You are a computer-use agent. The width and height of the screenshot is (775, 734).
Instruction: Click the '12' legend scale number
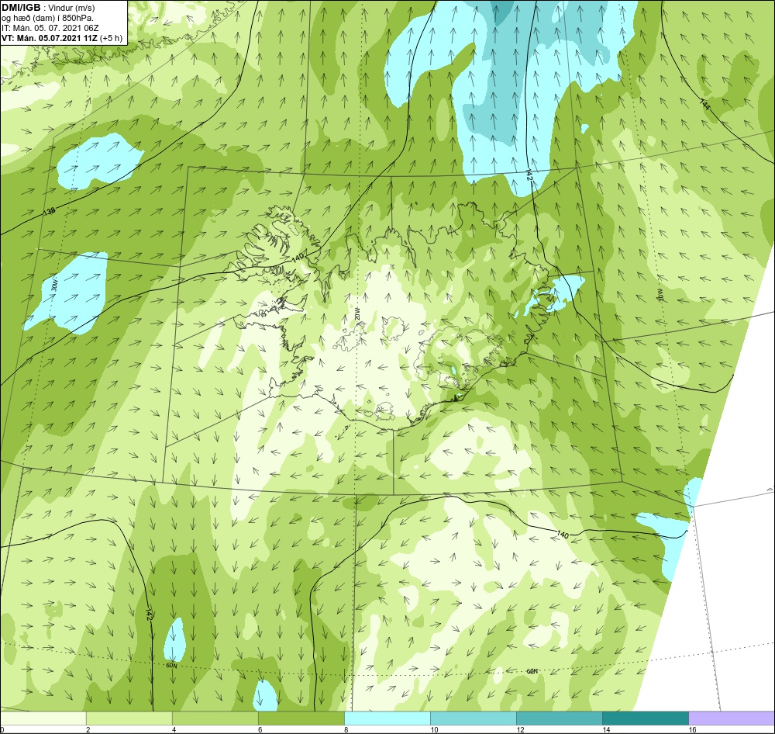[520, 729]
